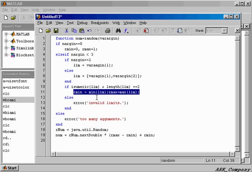The height and width of the screenshot is (172, 252).
Task: Expand the Simulink node in Launch Pad
Action: [x=6, y=48]
